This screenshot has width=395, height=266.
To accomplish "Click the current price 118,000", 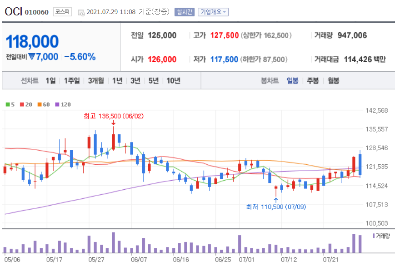I will click(x=32, y=41).
